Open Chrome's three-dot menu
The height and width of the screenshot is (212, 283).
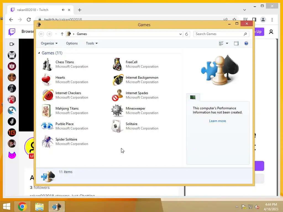click(272, 20)
